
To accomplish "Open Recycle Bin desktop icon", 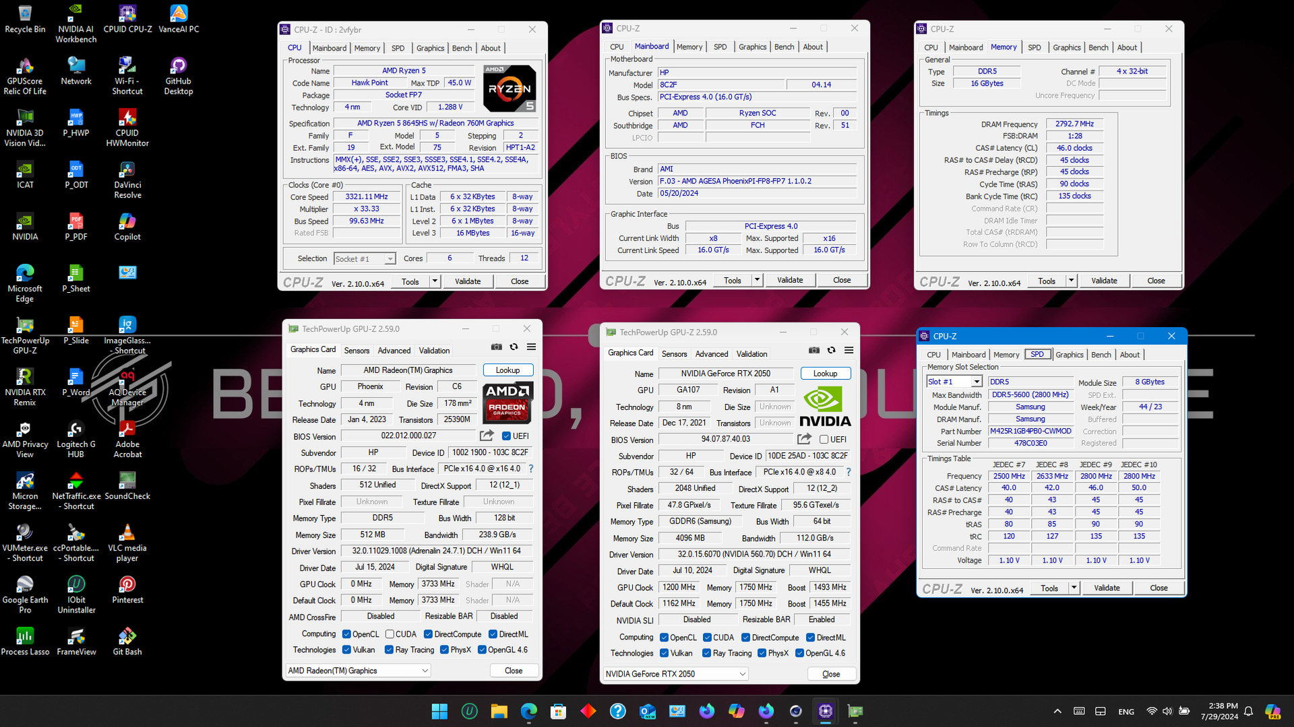I will click(25, 19).
